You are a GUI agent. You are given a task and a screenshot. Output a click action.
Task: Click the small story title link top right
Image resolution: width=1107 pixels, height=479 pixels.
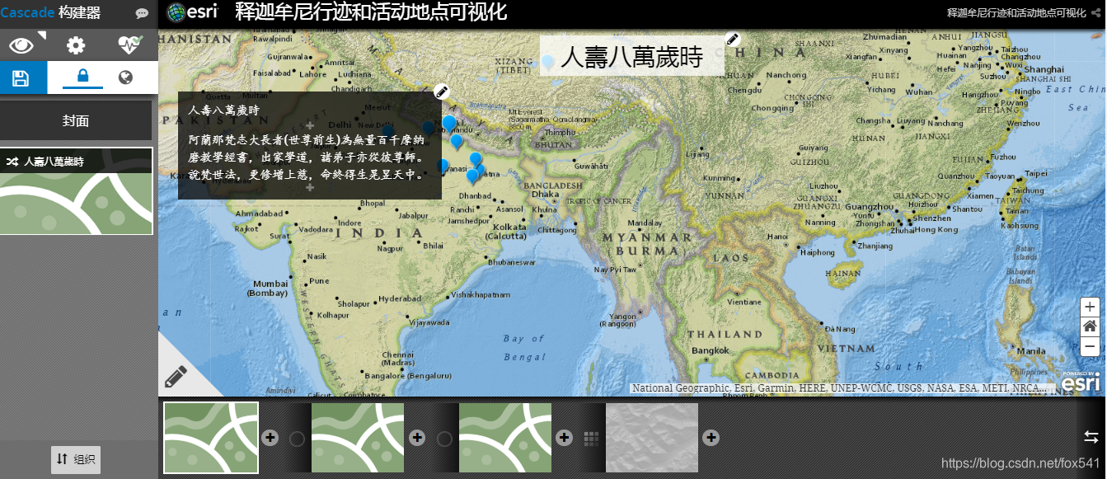[x=1016, y=13]
